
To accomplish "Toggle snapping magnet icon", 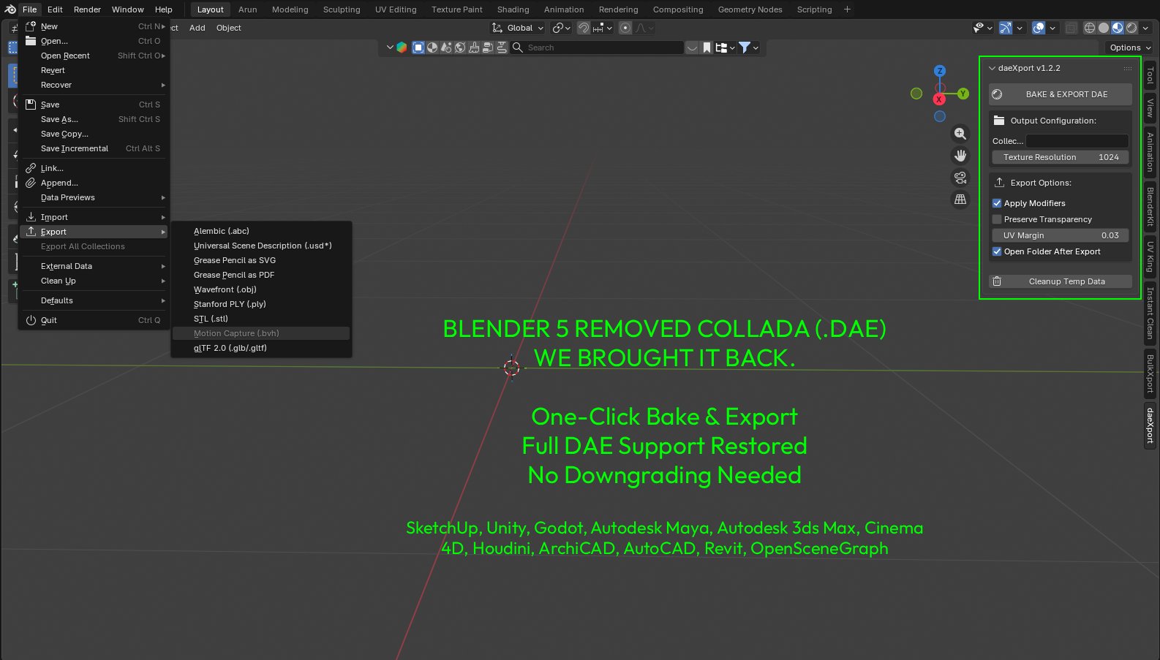I will coord(584,28).
